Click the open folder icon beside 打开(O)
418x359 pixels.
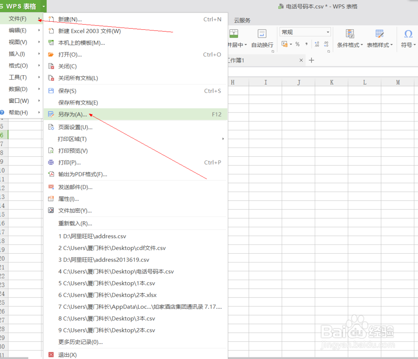[x=51, y=54]
